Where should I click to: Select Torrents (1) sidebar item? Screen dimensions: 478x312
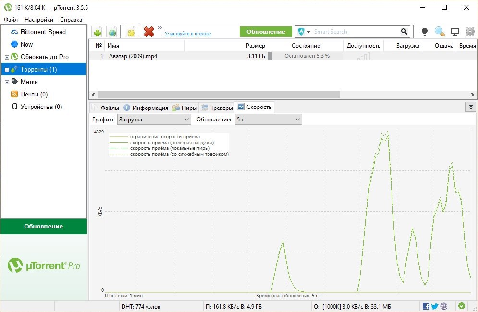tap(44, 69)
